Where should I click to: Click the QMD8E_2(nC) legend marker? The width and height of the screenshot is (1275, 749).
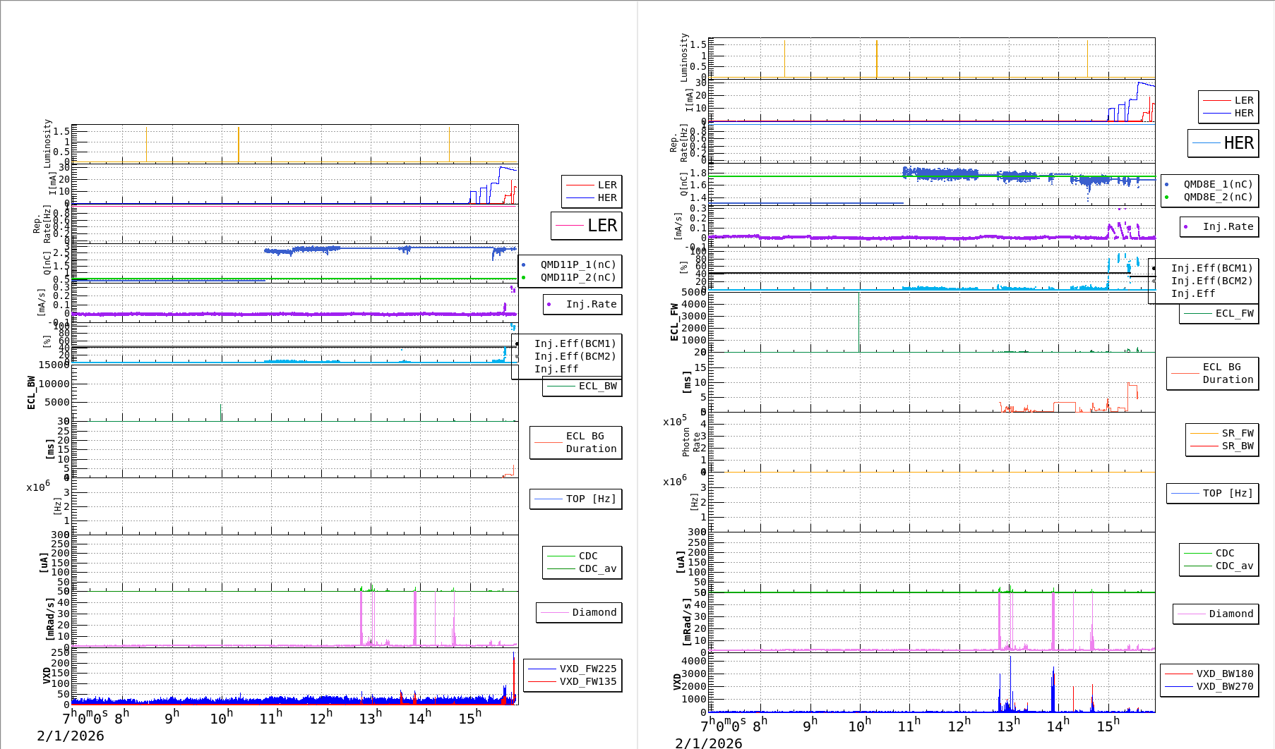(x=1167, y=197)
